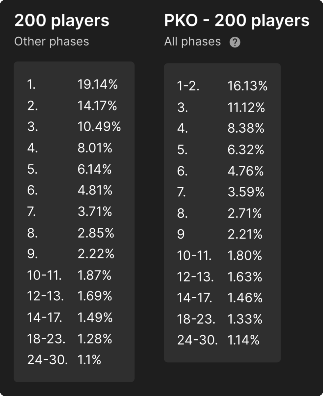Click the 'All phases' subtitle
This screenshot has height=396, width=323.
pyautogui.click(x=192, y=42)
